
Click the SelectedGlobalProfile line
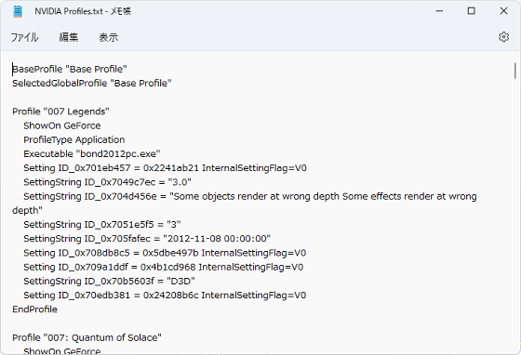(92, 83)
